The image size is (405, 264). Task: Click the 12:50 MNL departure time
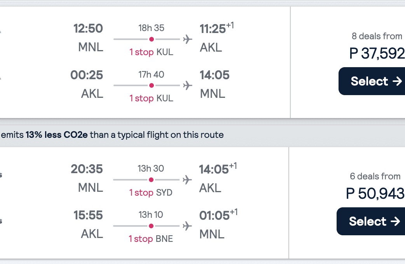tap(88, 29)
